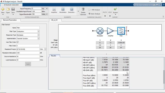165x93 pixels.
Task: Select the RF BUDGET ANALYZER ribbon tab
Action: 11,5
